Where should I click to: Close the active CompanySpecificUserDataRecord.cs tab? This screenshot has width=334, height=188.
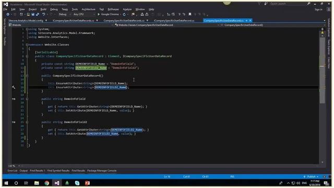coord(250,21)
